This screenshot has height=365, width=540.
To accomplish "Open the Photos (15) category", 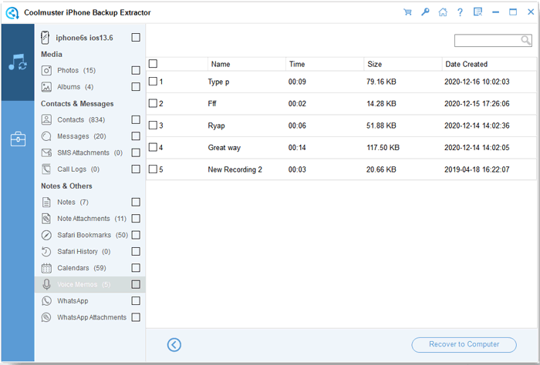I will (76, 70).
